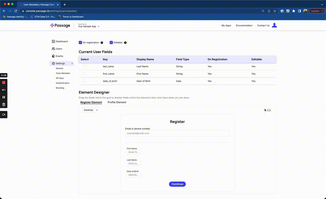Click the Settings gear icon in the sidebar
Image resolution: width=326 pixels, height=199 pixels.
(53, 63)
